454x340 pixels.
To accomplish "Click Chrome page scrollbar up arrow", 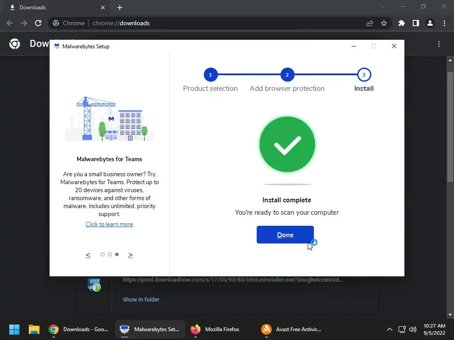I will 450,60.
